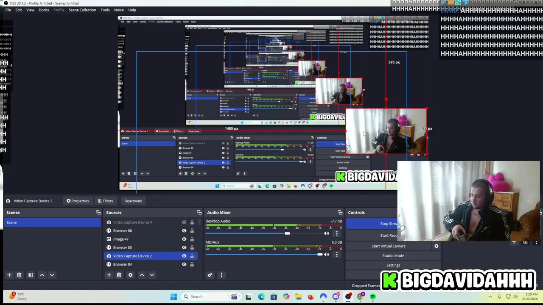Image resolution: width=543 pixels, height=305 pixels.
Task: Toggle lock on Video Capture Device 2
Action: click(x=192, y=256)
